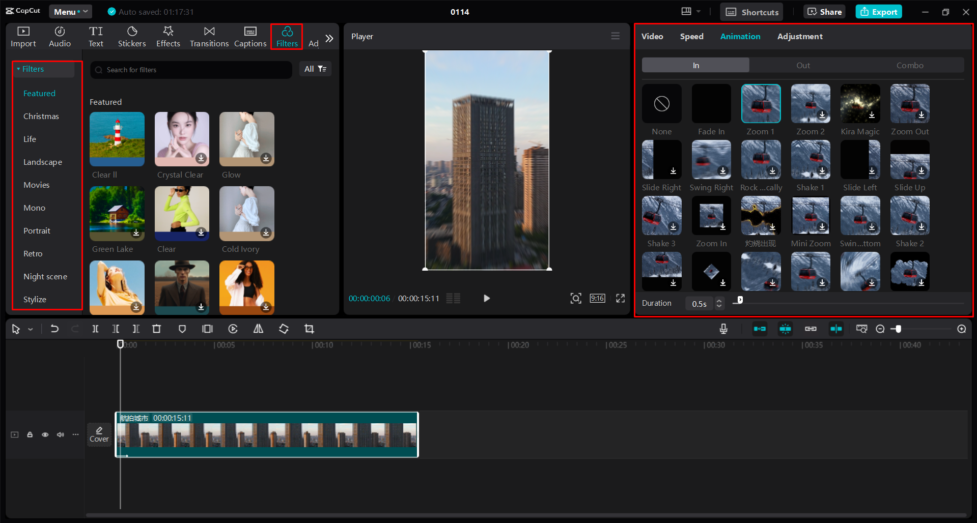Click the Delete icon in the timeline toolbar
The image size is (977, 523).
pos(156,329)
